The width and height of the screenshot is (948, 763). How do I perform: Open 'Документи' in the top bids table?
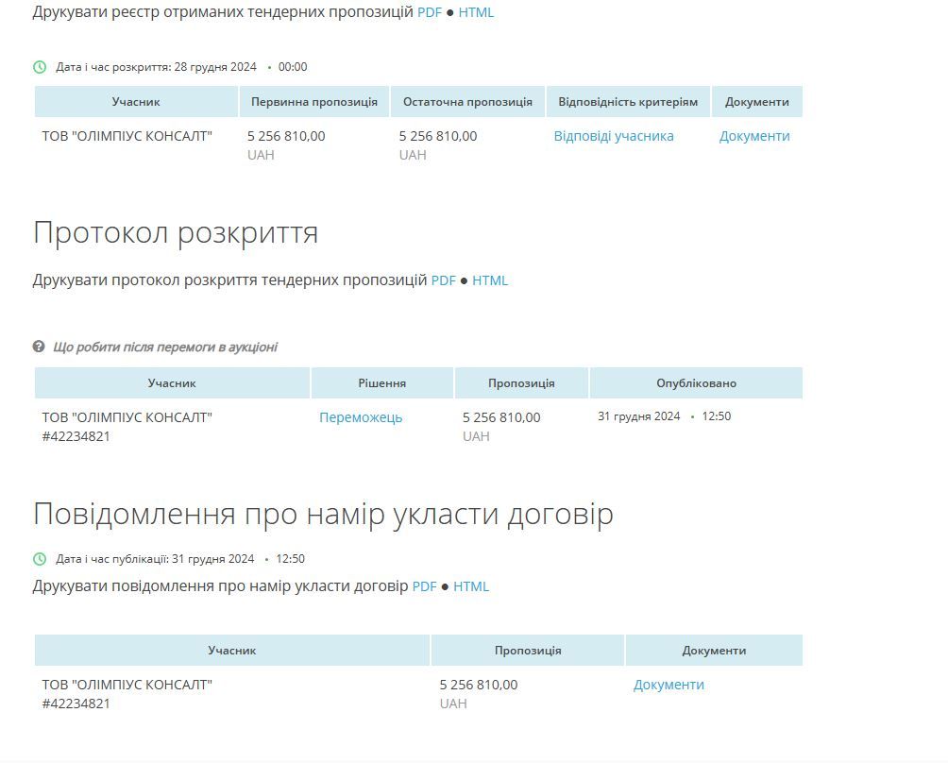point(756,136)
